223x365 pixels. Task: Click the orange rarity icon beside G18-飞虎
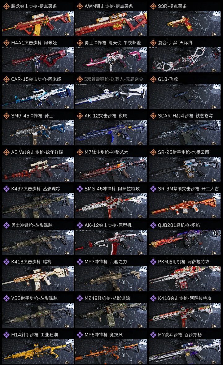(153, 79)
